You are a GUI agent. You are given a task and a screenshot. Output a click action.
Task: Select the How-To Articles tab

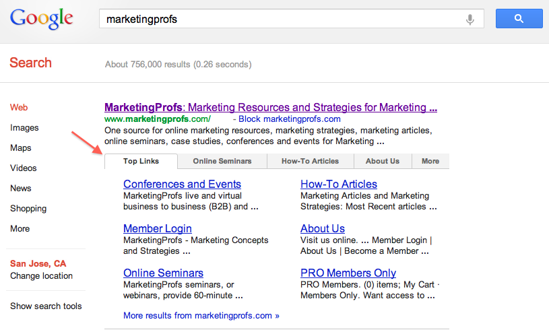[x=310, y=161]
